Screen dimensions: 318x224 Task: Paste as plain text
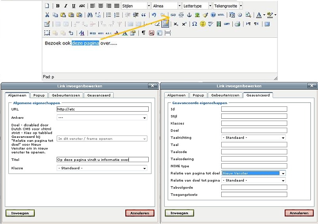[x=71, y=15]
